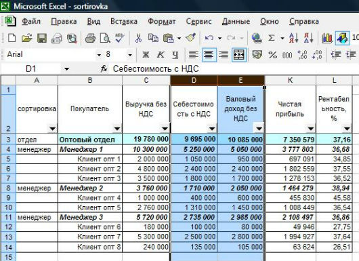Click the Percent style icon
The width and height of the screenshot is (359, 261).
[x=272, y=55]
